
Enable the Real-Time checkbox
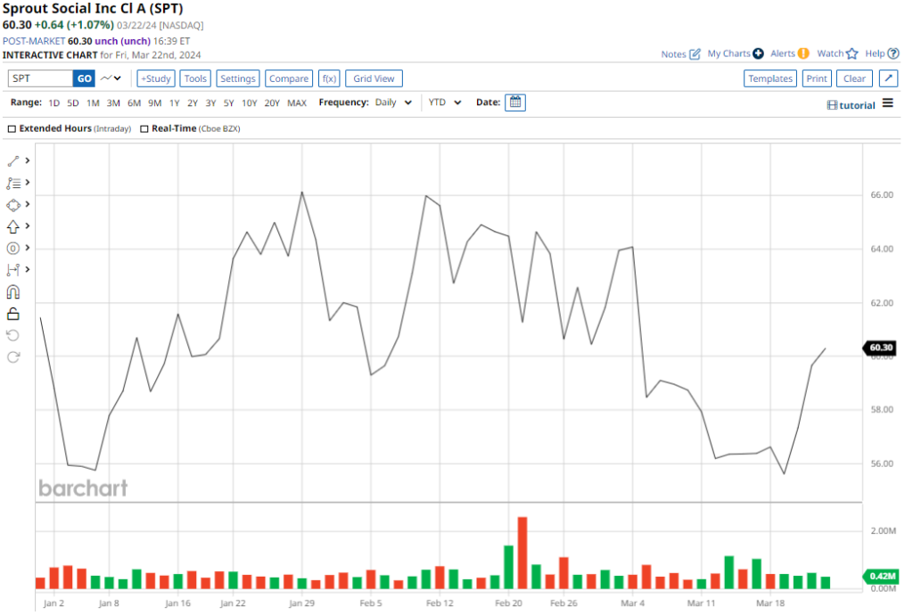144,129
